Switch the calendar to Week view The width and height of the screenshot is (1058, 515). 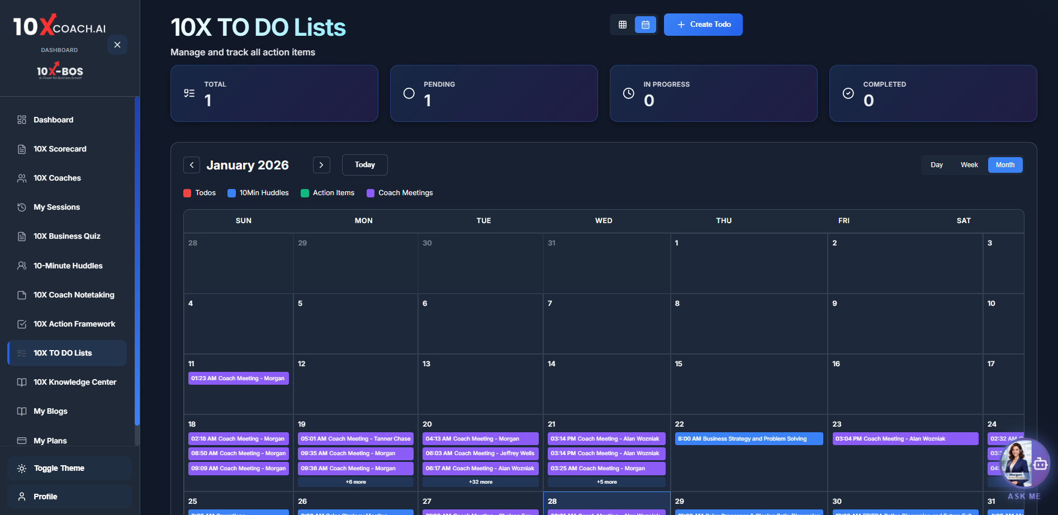[x=969, y=165]
